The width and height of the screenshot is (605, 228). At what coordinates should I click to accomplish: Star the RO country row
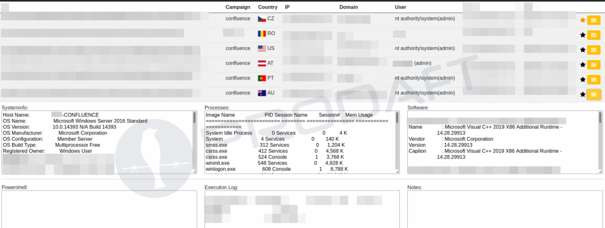[583, 35]
